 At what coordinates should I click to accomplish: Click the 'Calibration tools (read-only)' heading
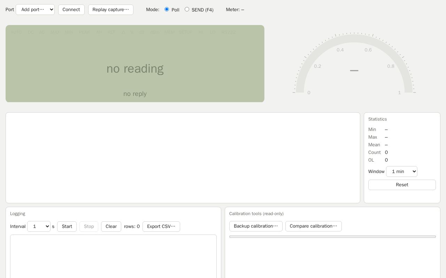[256, 214]
